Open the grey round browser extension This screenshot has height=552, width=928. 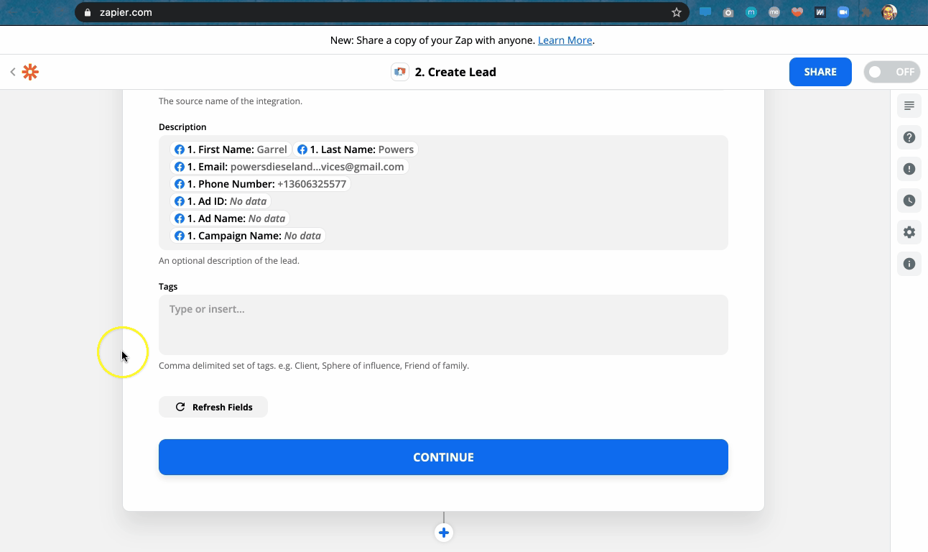(774, 12)
